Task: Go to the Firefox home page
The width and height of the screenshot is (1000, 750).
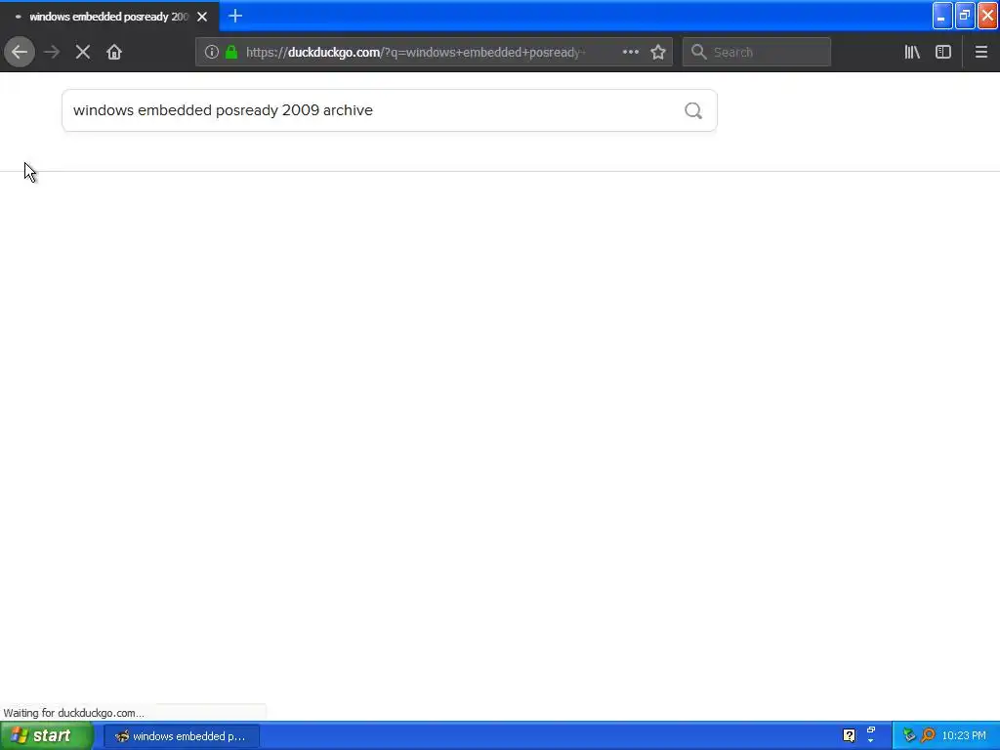Action: [x=114, y=52]
